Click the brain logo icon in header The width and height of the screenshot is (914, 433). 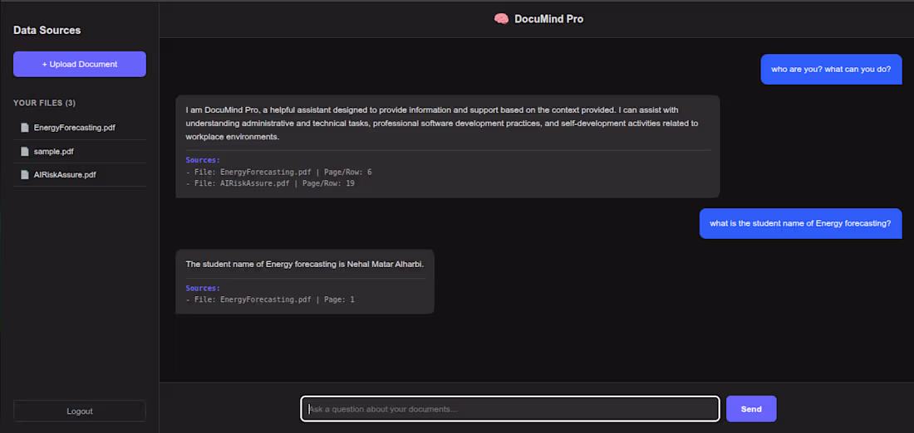point(501,19)
